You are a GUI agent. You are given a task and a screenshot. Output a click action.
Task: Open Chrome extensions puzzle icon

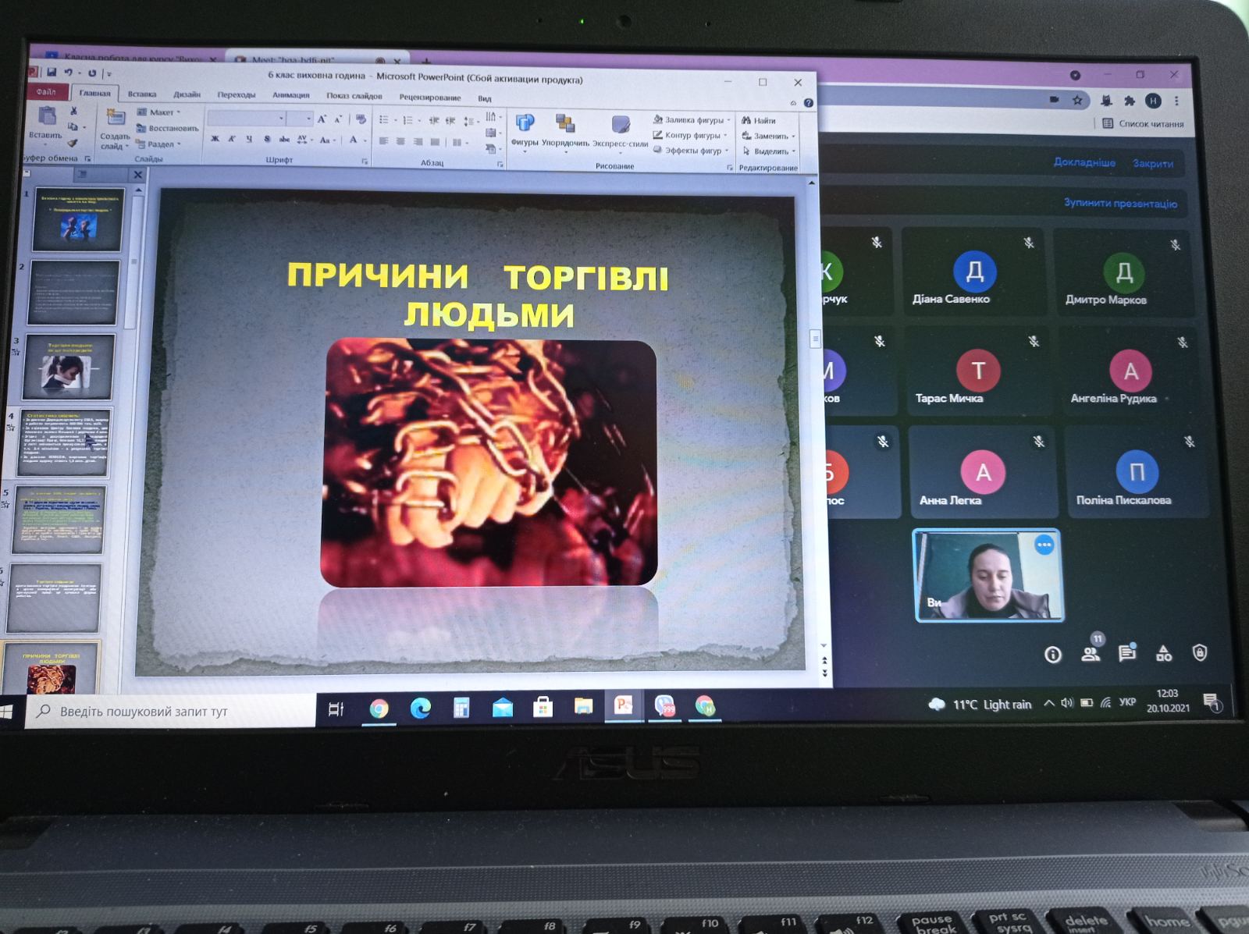click(x=1129, y=101)
